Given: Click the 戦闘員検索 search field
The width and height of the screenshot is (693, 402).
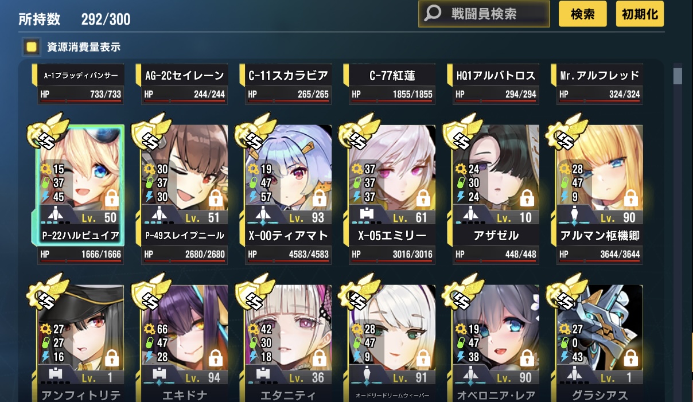Looking at the screenshot, I should coord(484,14).
